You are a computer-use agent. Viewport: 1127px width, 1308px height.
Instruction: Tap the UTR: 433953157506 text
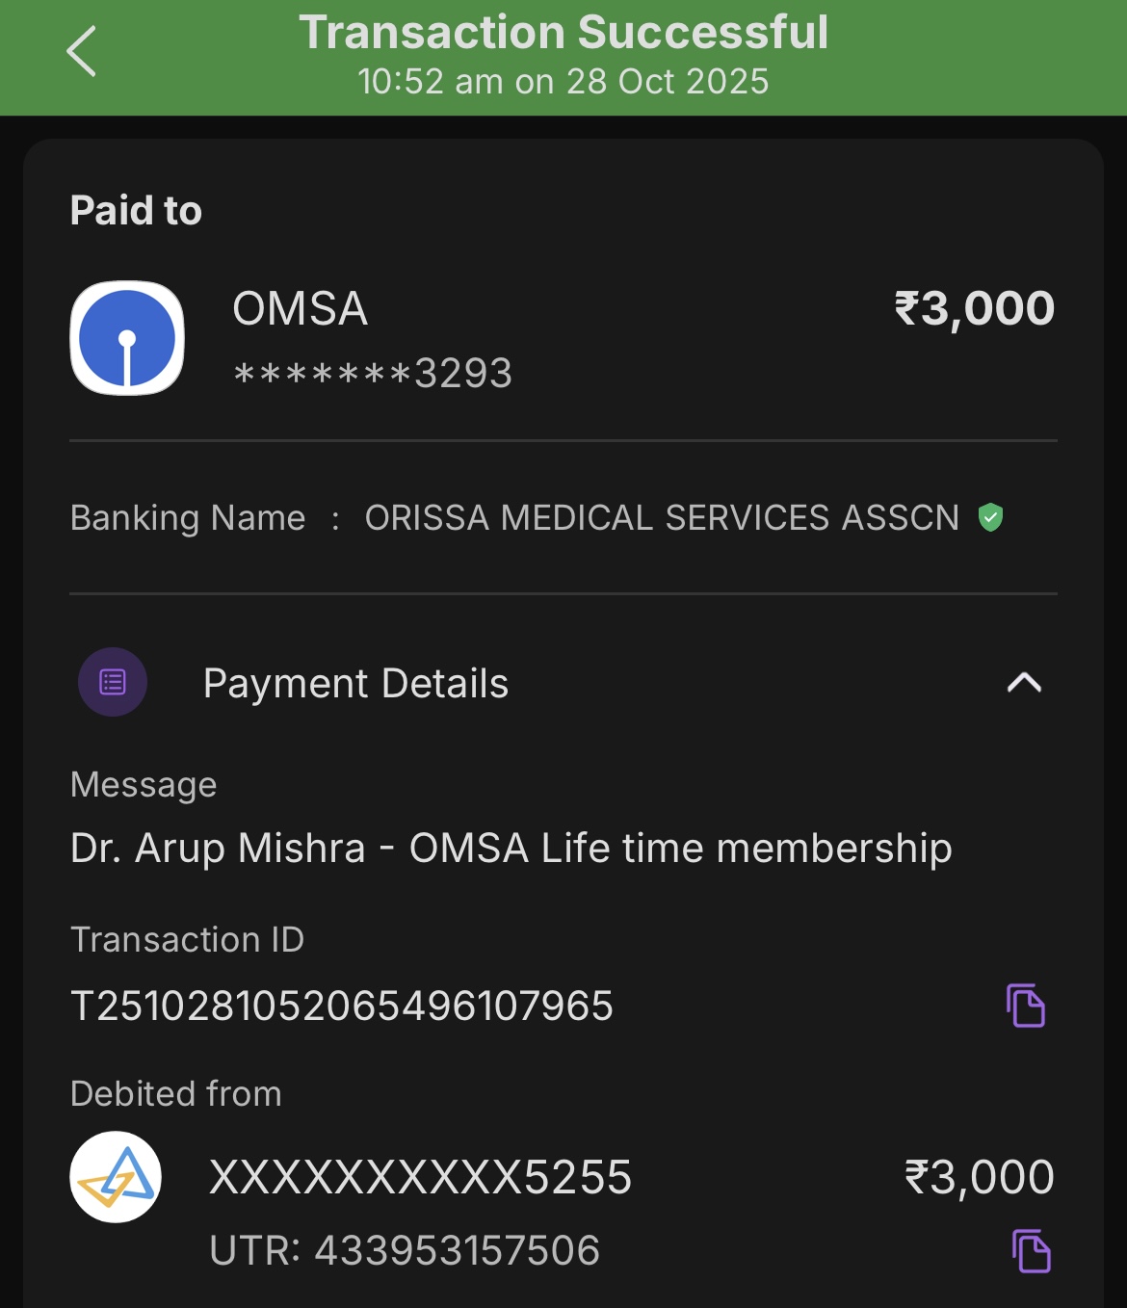coord(405,1250)
